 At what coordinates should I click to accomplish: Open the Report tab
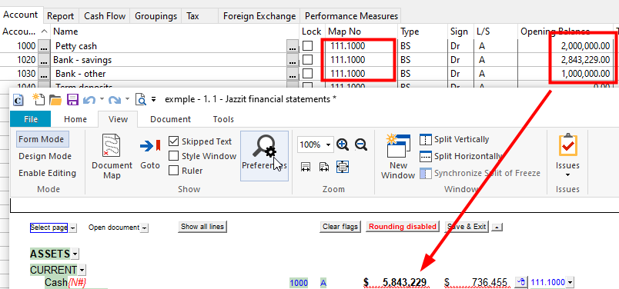click(60, 16)
